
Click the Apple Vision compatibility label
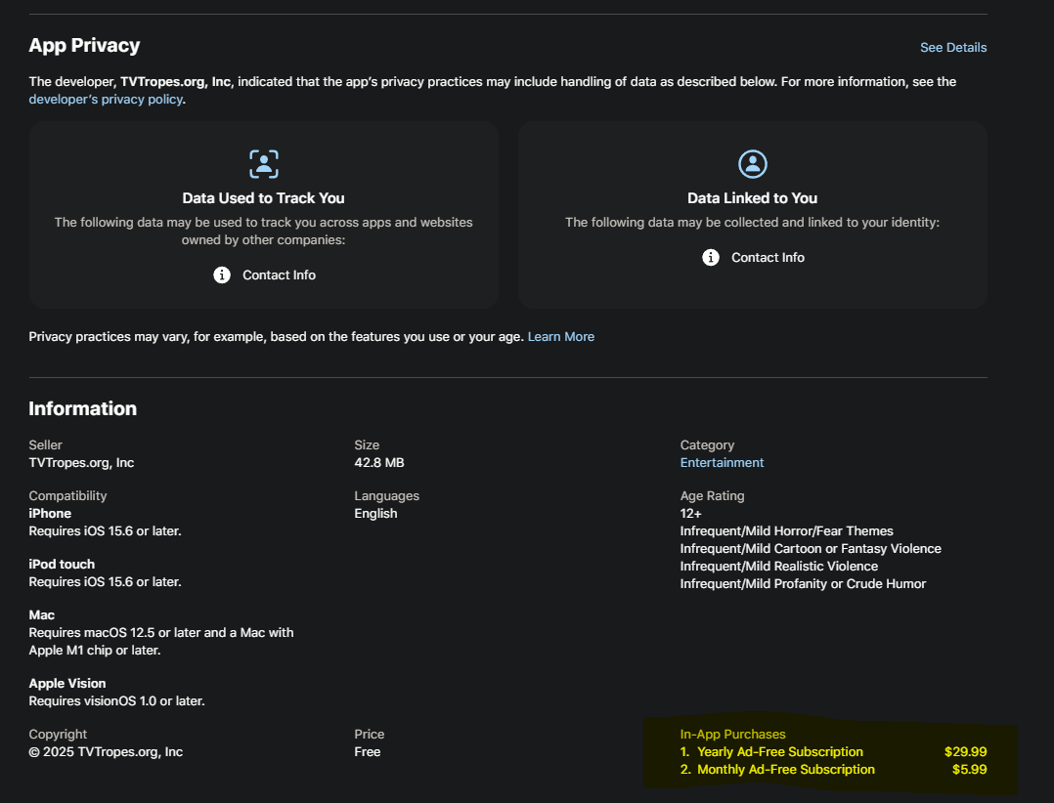67,684
